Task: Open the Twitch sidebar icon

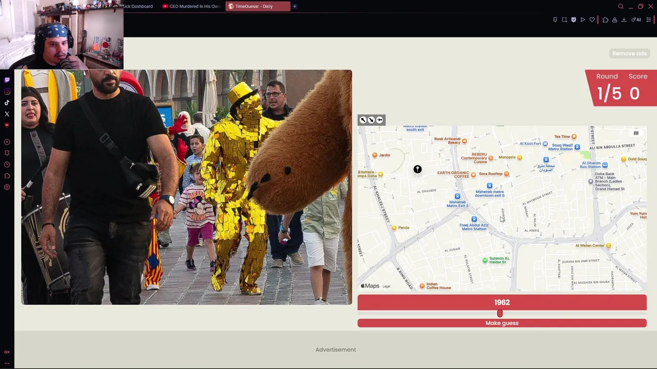Action: [x=7, y=80]
